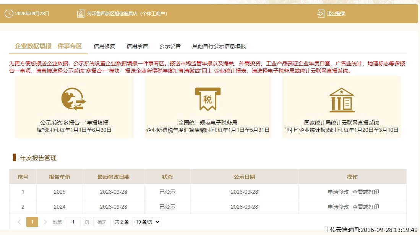
Task: Select page number 1 button
Action: point(32,222)
